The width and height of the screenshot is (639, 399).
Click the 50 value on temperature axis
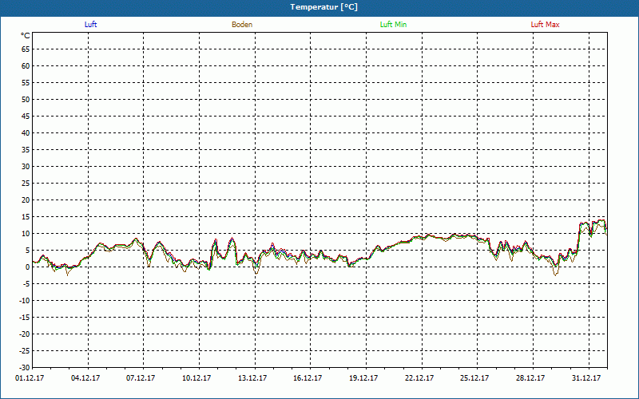click(26, 99)
